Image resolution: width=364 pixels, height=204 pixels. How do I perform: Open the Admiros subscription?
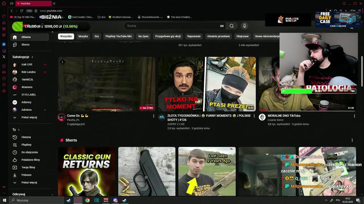[30, 110]
